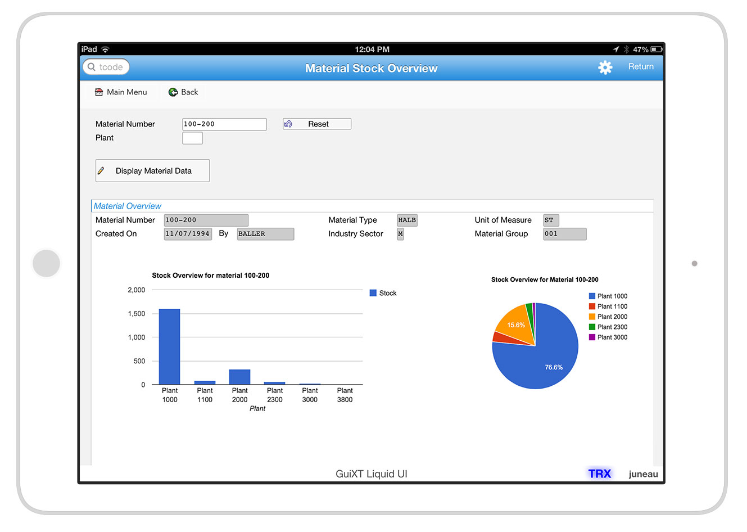Click the empty Plant input field
This screenshot has height=532, width=747.
tap(192, 138)
